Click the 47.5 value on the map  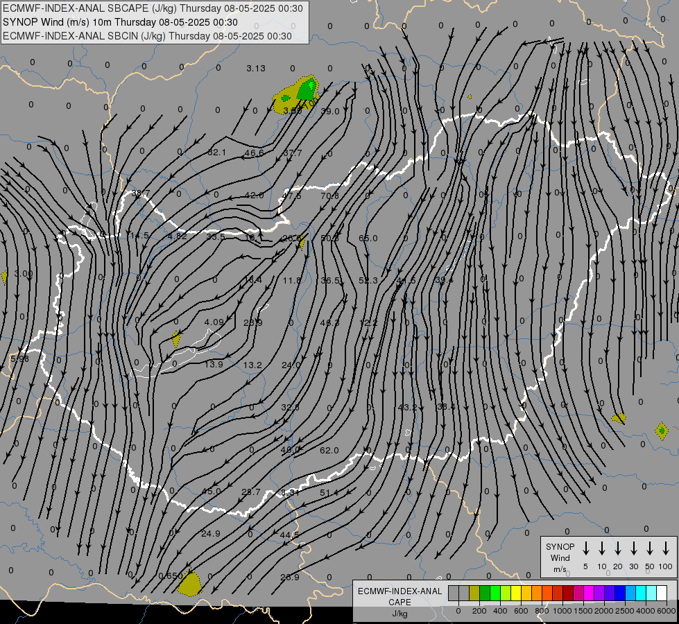pos(291,196)
